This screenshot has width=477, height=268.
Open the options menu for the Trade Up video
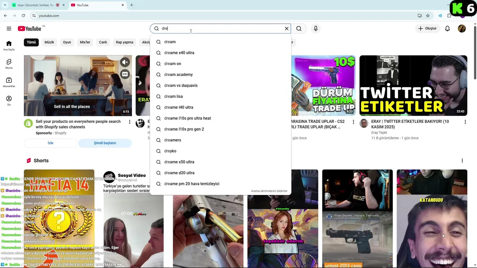[353, 122]
